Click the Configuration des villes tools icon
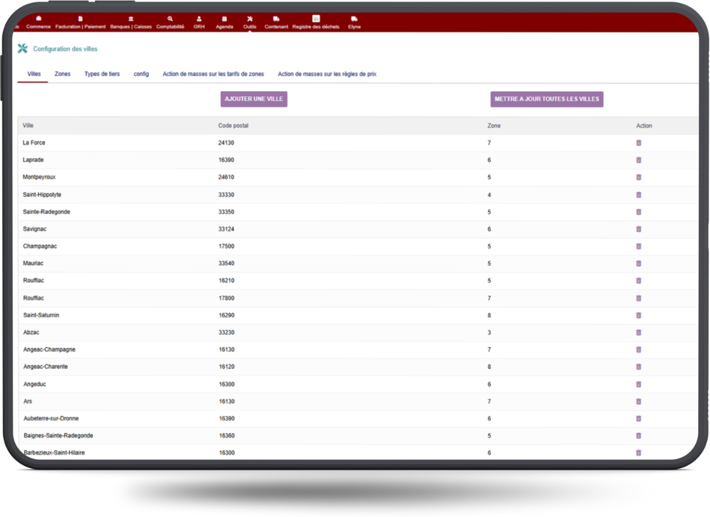 (x=22, y=49)
